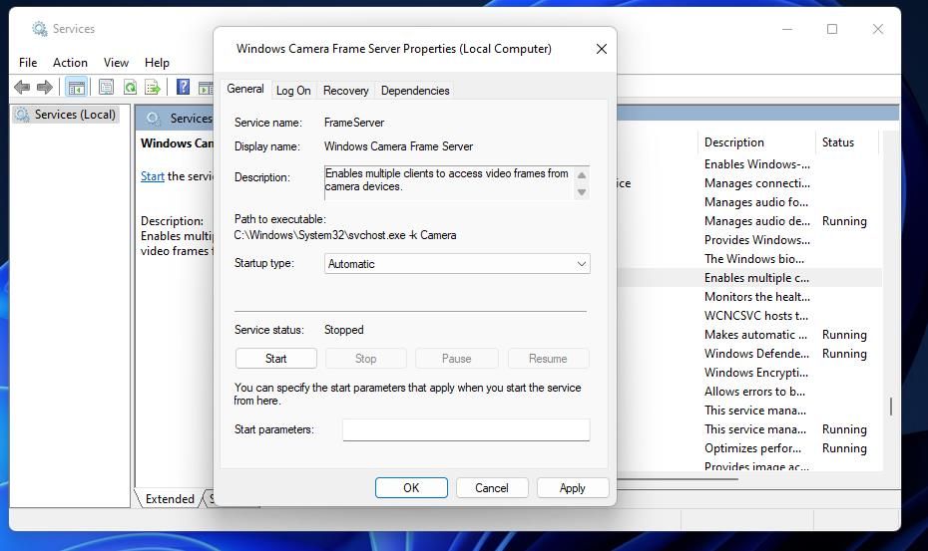
Task: Toggle the Show/Hide Console Tree icon
Action: pos(77,88)
